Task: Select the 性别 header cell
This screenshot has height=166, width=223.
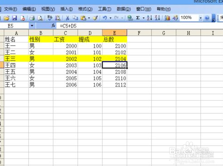Action: 41,39
